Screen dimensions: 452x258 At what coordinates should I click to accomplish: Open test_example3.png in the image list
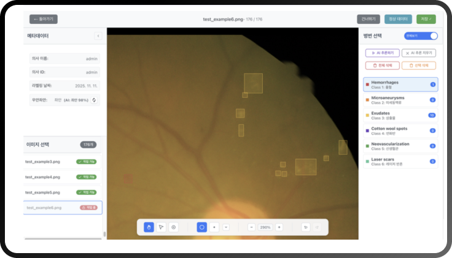[62, 162]
